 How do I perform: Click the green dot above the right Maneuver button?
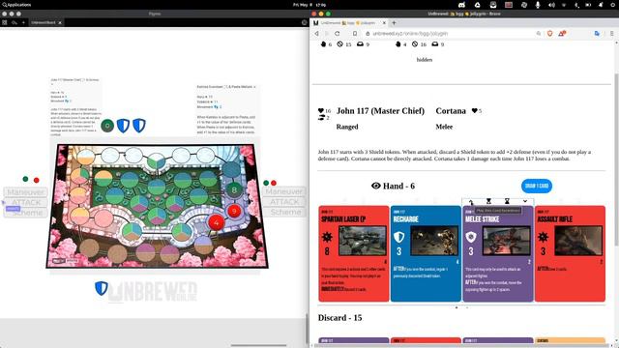point(266,183)
